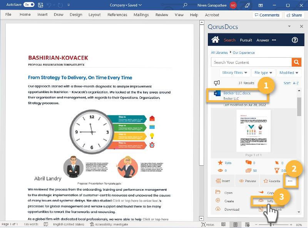Open the Review tab
This screenshot has height=228, width=308.
pos(162,15)
